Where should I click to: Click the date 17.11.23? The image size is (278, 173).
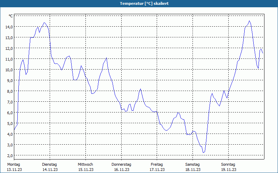click(x=157, y=170)
